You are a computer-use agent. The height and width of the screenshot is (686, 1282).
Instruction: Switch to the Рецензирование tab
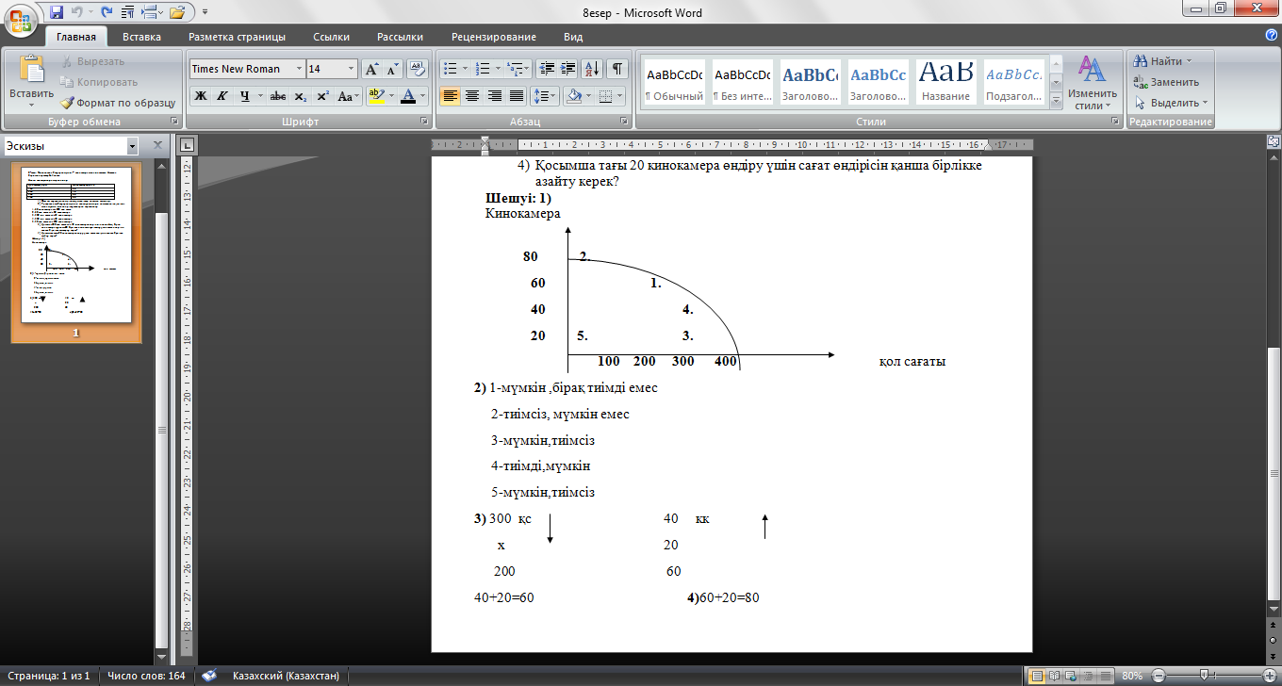click(494, 37)
